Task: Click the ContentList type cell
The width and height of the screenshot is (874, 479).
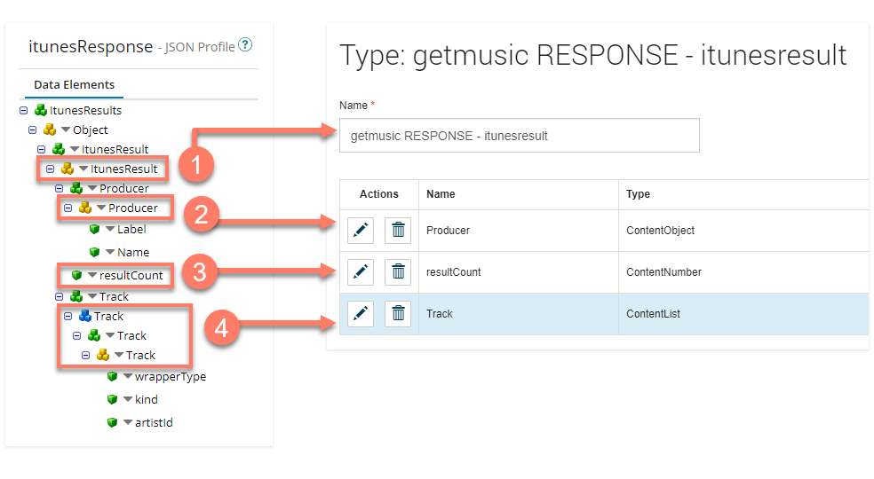Action: (x=743, y=314)
